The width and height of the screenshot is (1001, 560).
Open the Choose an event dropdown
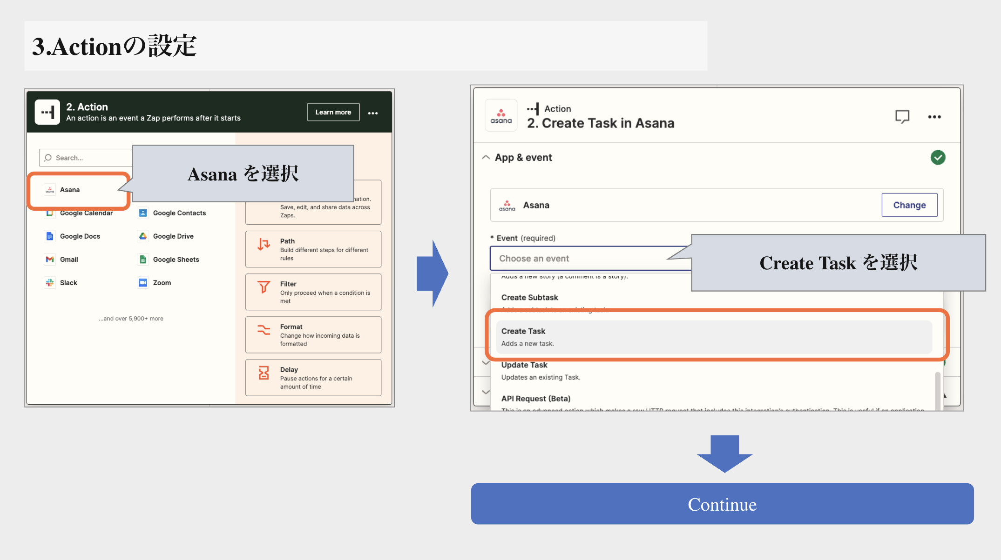point(590,258)
